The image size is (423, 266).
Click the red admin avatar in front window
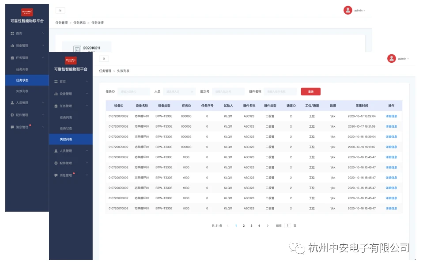point(391,58)
